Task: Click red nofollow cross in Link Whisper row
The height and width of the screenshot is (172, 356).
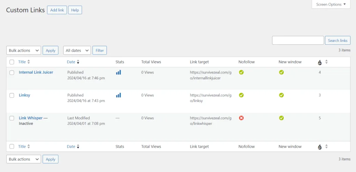Action: pyautogui.click(x=241, y=118)
